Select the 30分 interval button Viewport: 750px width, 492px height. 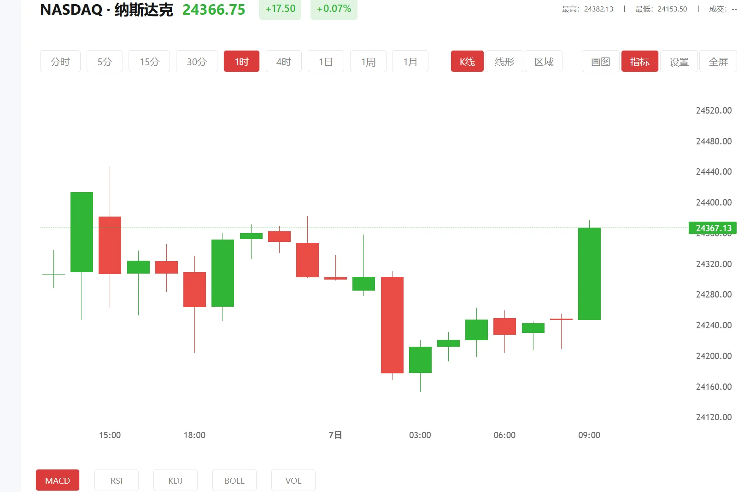[196, 61]
